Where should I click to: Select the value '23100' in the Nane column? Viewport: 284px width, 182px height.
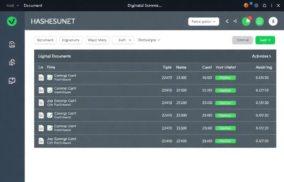[x=181, y=77]
